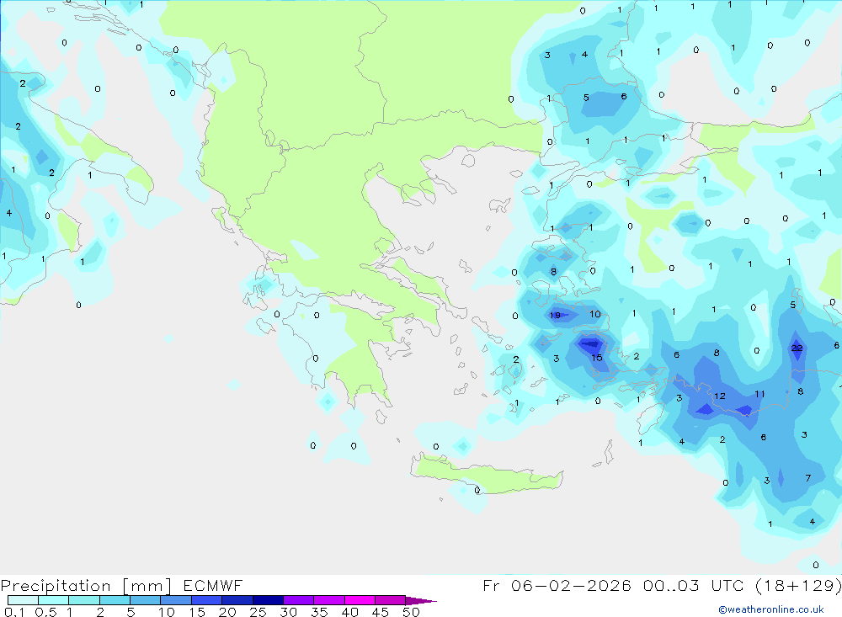Viewport: 842px width, 617px height.
Task: Click the '19' precipitation value on map
Action: point(555,315)
